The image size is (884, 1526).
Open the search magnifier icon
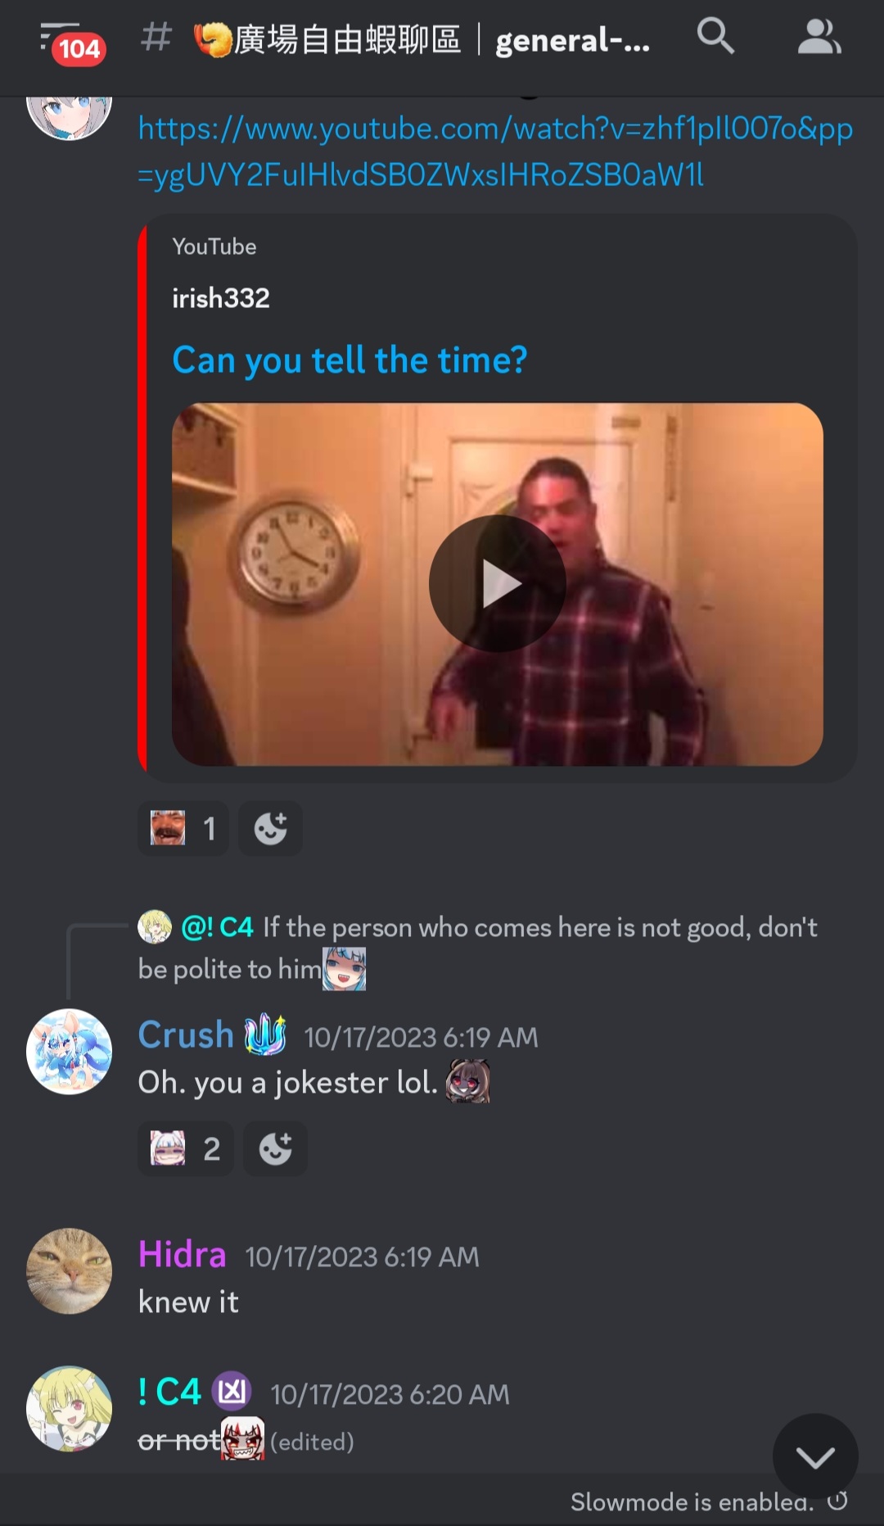715,37
